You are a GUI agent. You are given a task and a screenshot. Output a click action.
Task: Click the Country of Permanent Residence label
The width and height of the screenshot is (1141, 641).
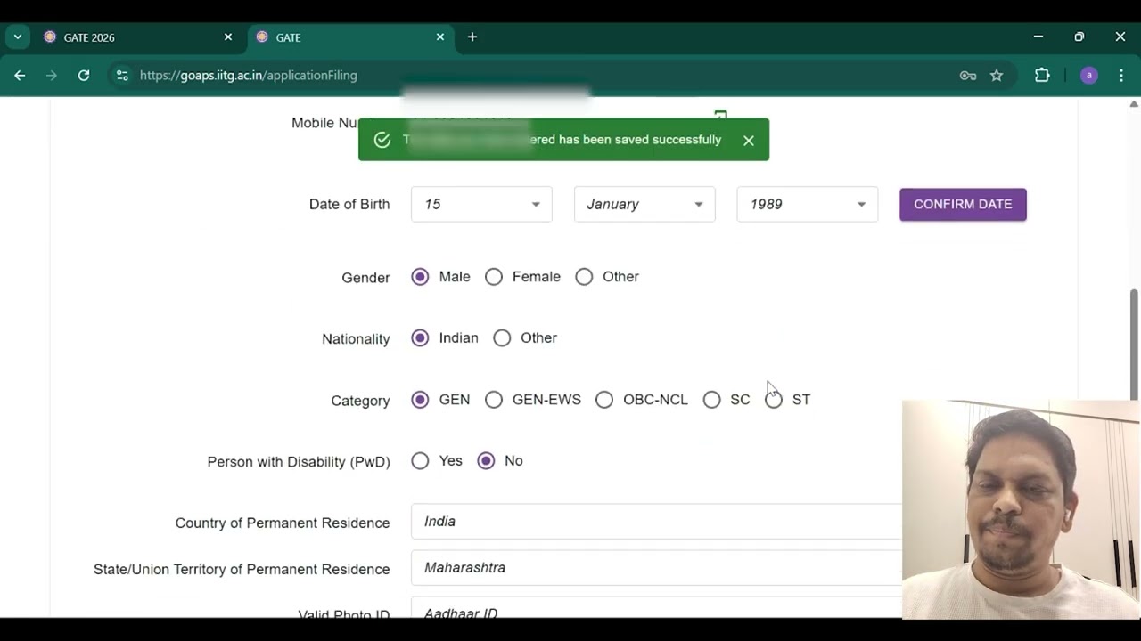283,523
